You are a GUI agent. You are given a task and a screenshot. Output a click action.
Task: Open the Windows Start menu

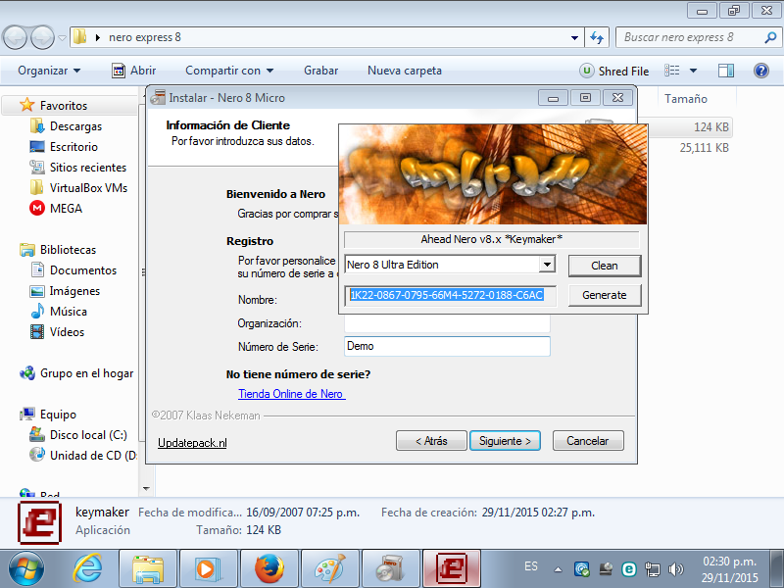coord(26,568)
